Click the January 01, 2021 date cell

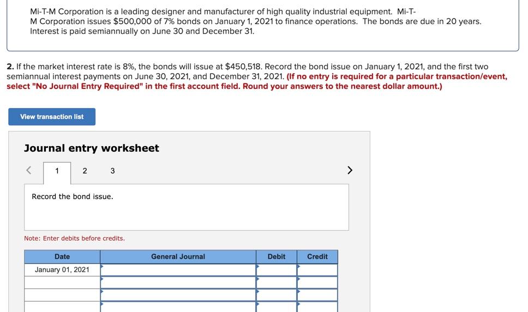tap(62, 270)
